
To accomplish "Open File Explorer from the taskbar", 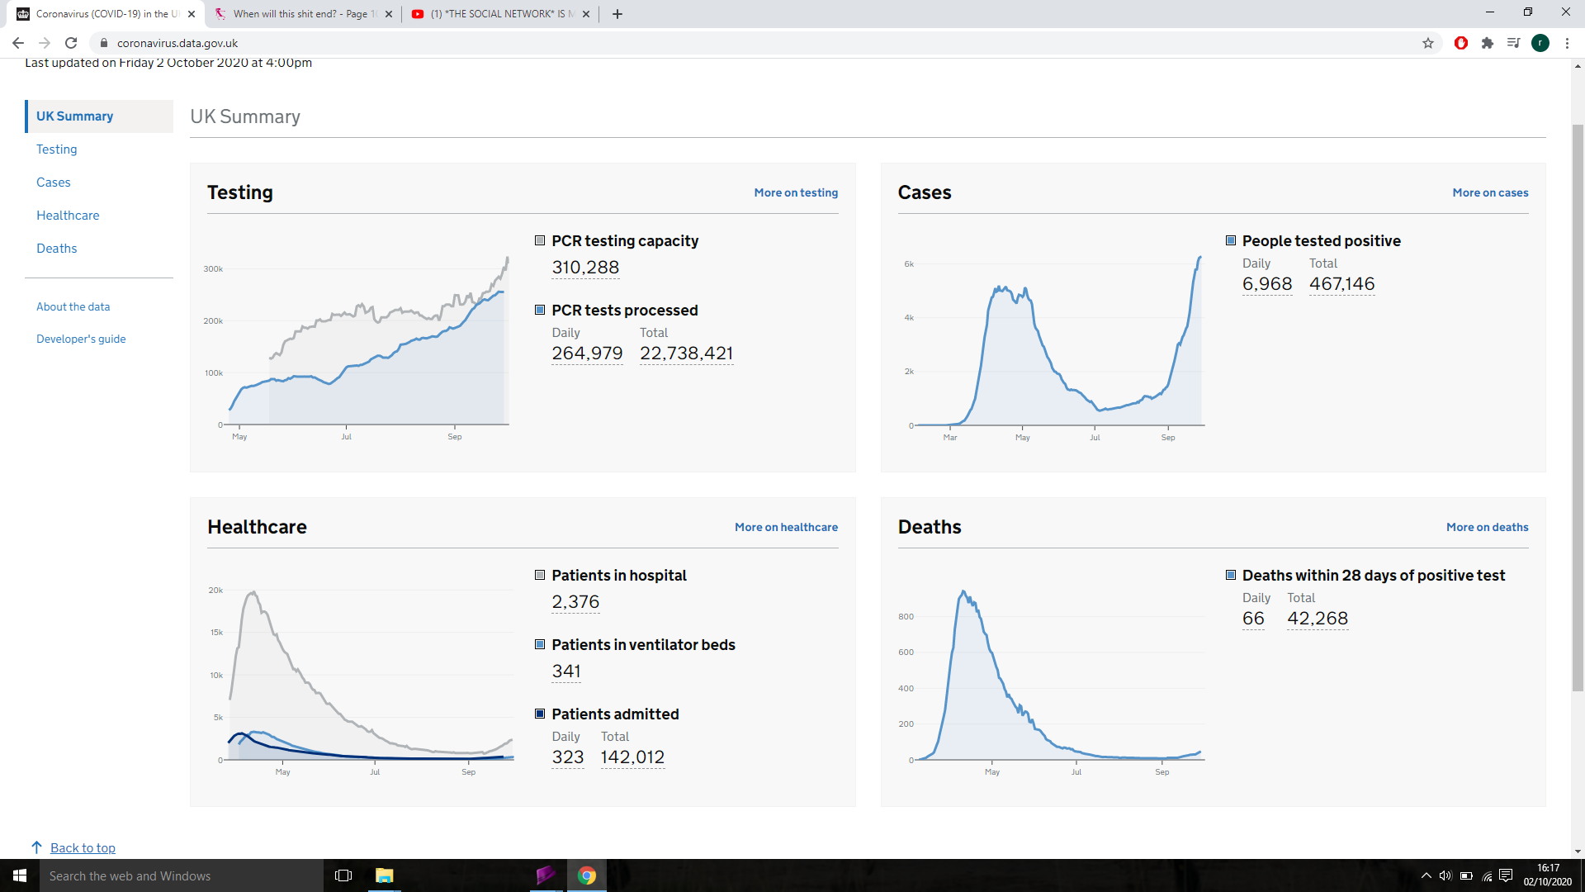I will (x=385, y=875).
